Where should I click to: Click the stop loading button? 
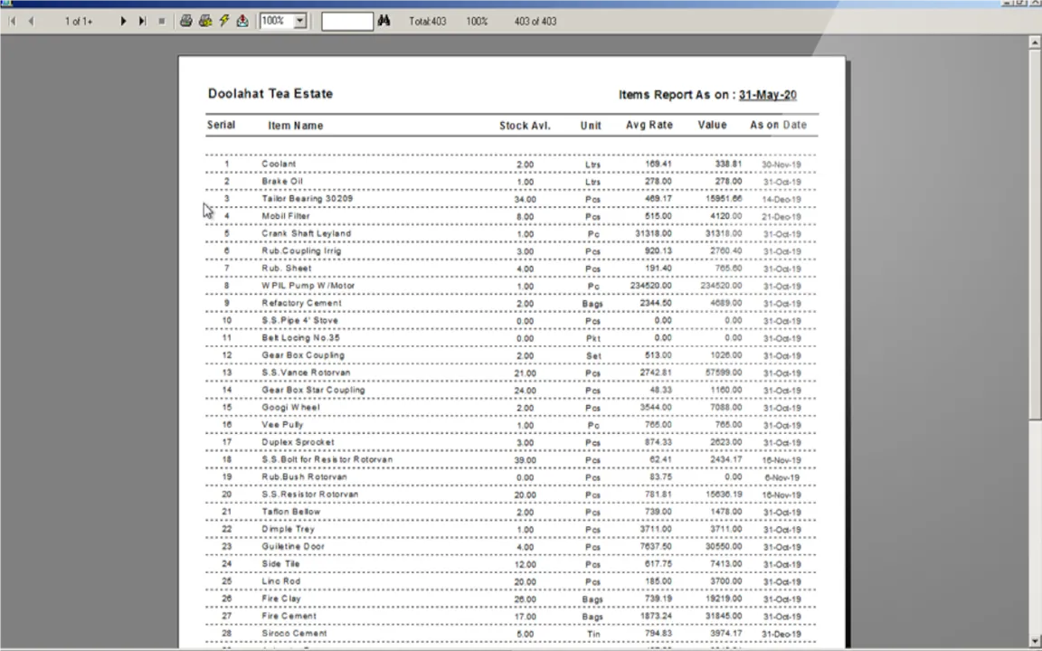[162, 22]
